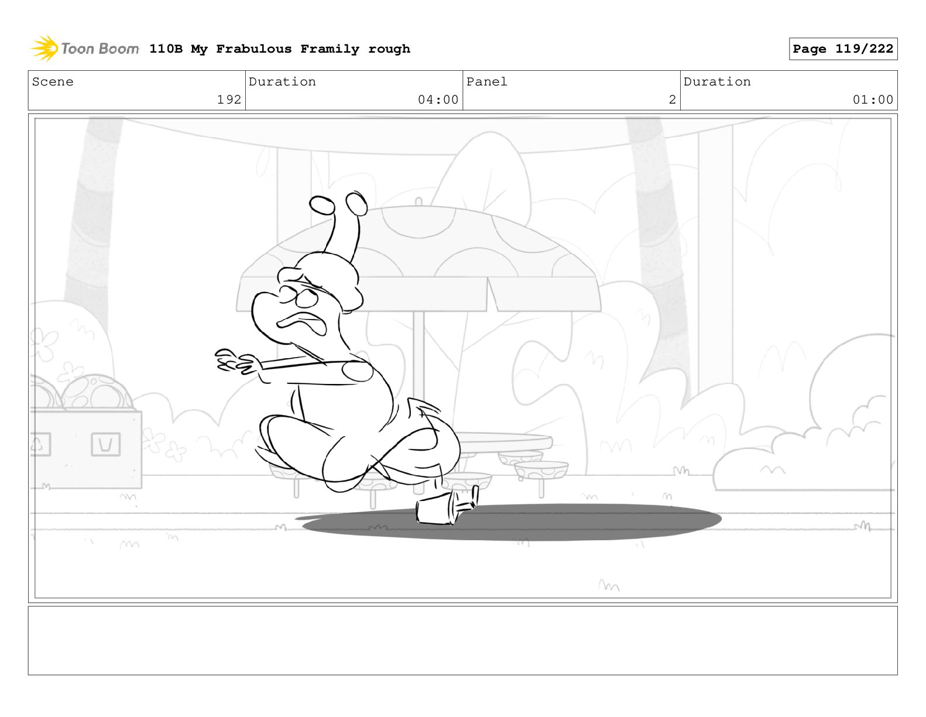Viewport: 926px width, 717px height.
Task: Select the scene duration value 04:00
Action: tap(438, 100)
